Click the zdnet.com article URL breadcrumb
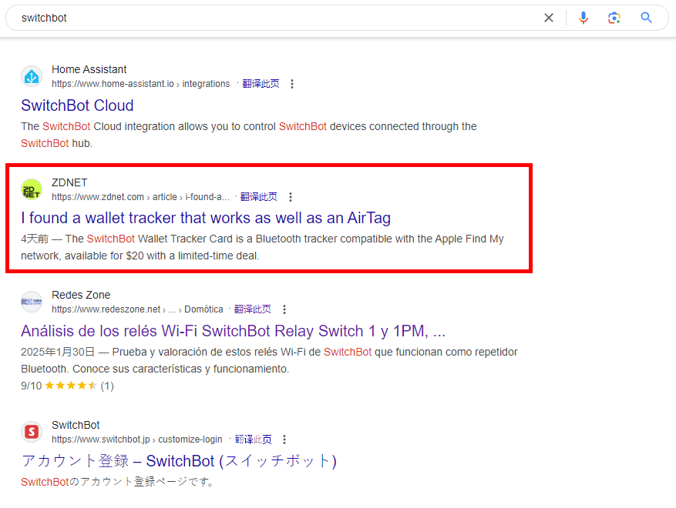 point(140,197)
